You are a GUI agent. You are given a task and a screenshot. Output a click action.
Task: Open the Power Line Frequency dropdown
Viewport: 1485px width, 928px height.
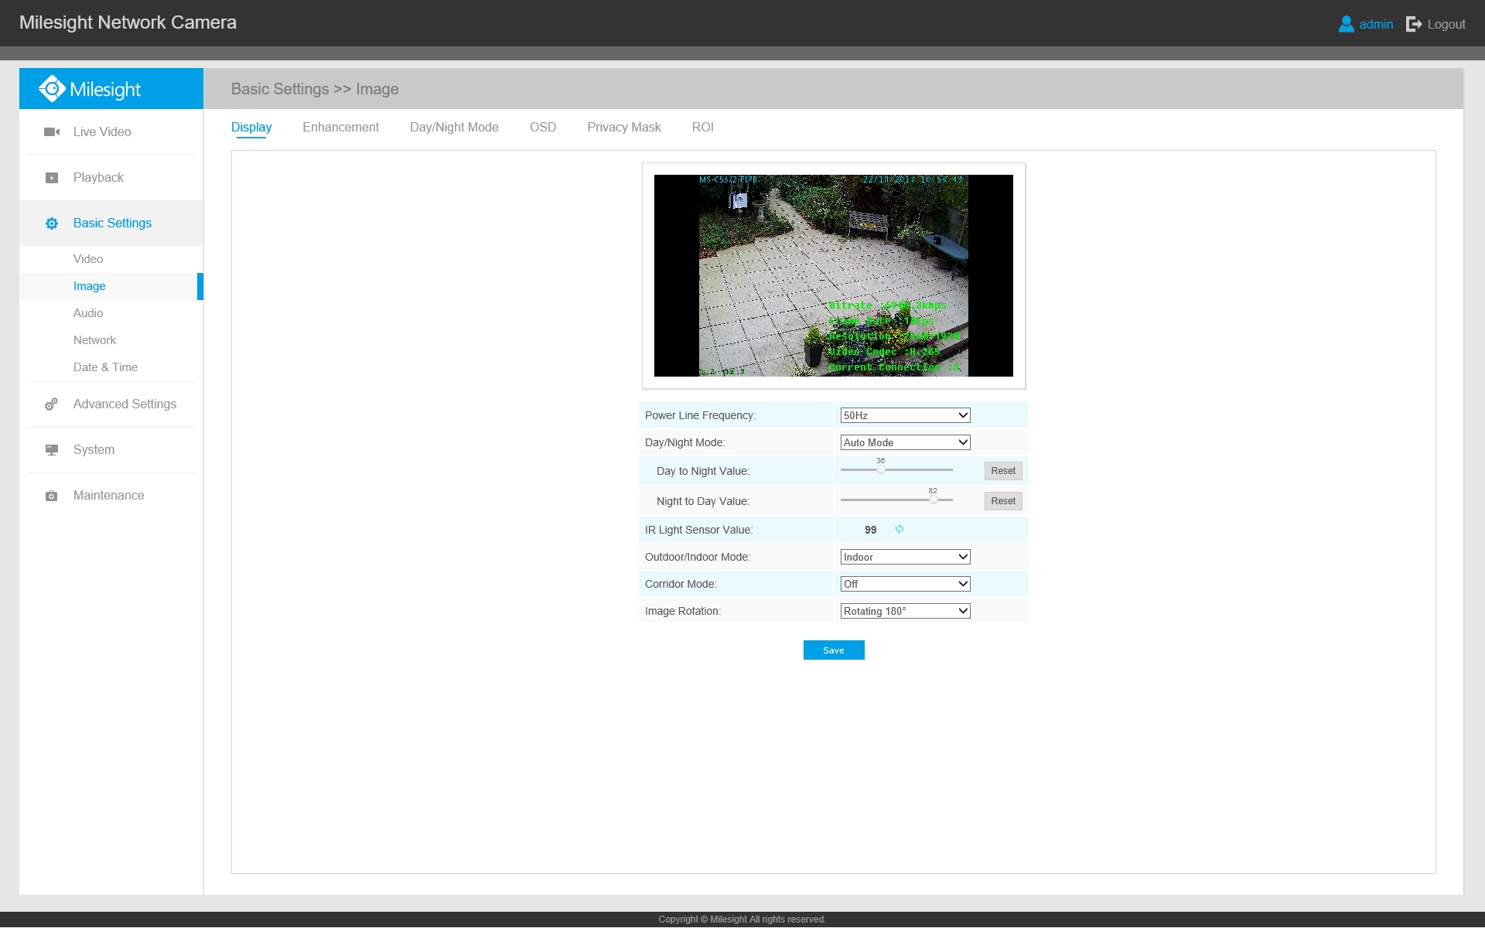(x=905, y=415)
